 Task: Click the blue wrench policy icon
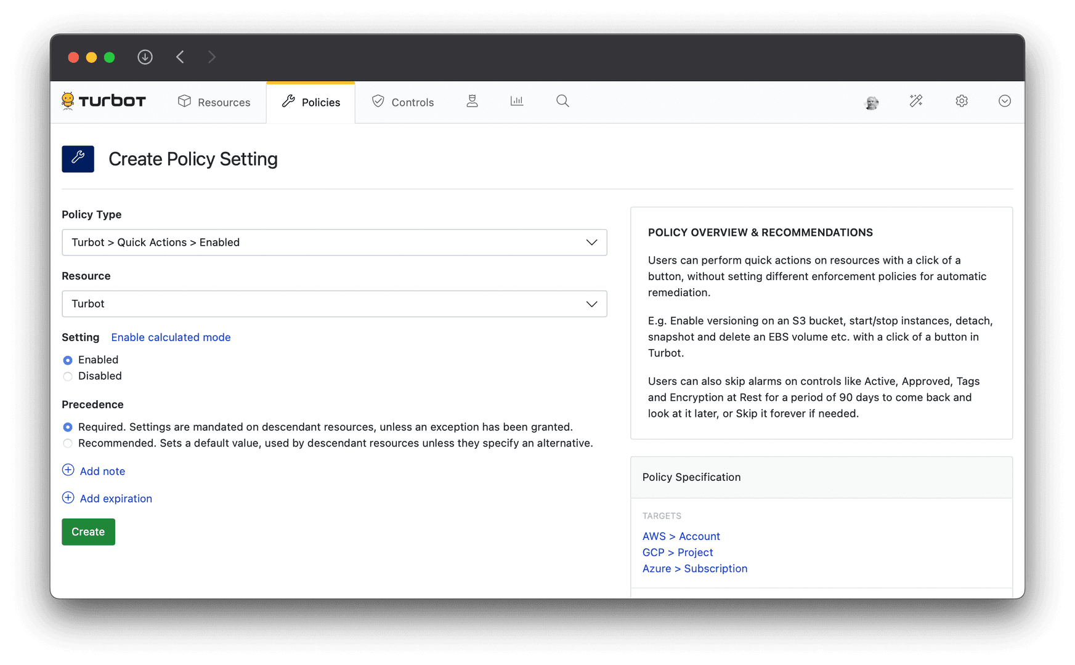click(78, 159)
